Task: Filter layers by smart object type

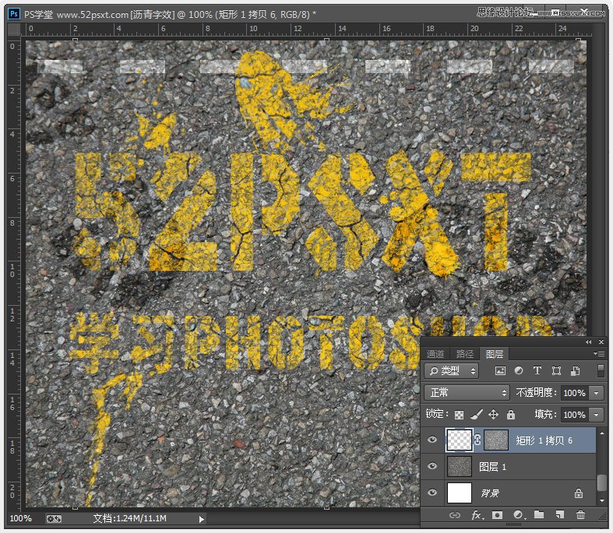Action: 575,370
